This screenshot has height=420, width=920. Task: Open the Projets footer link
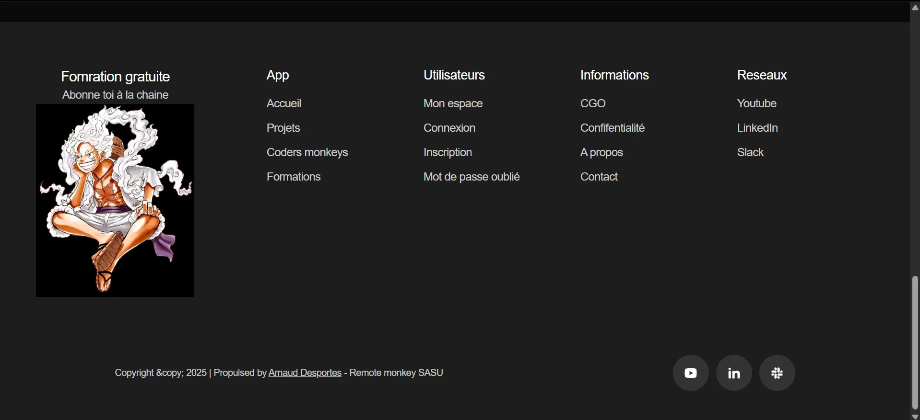coord(283,128)
